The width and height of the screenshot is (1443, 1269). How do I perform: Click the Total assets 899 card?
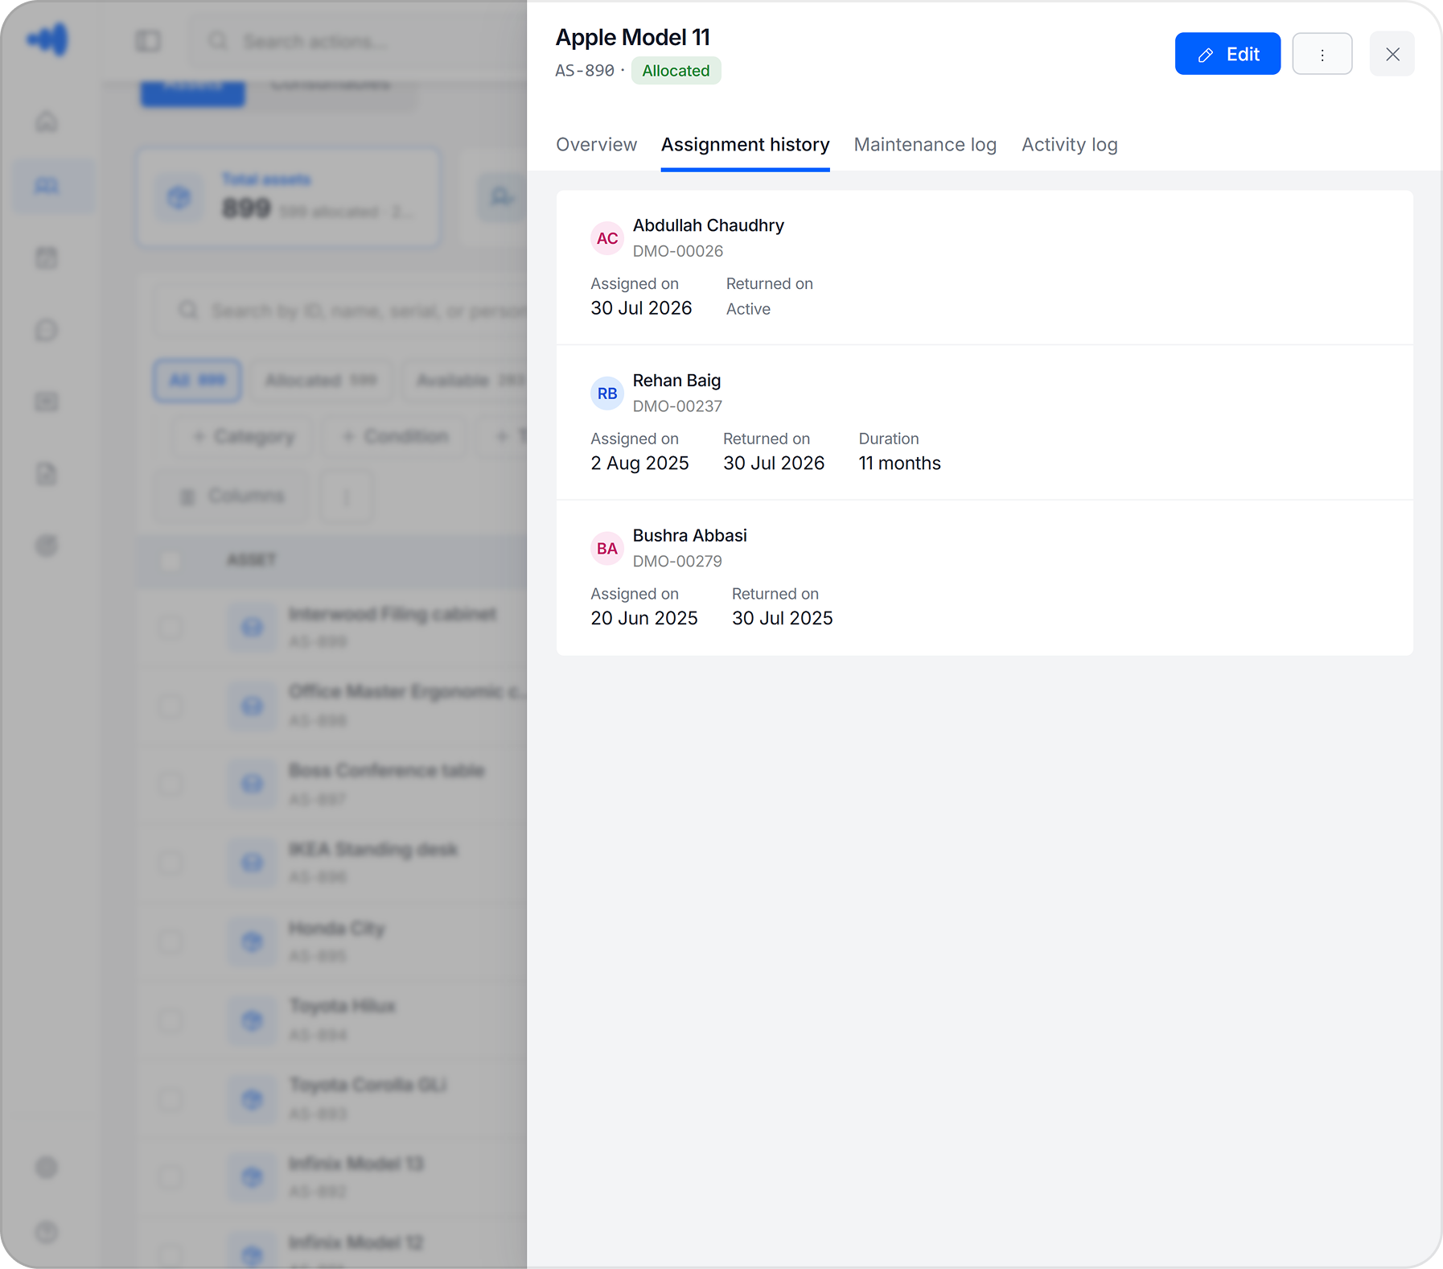click(289, 197)
